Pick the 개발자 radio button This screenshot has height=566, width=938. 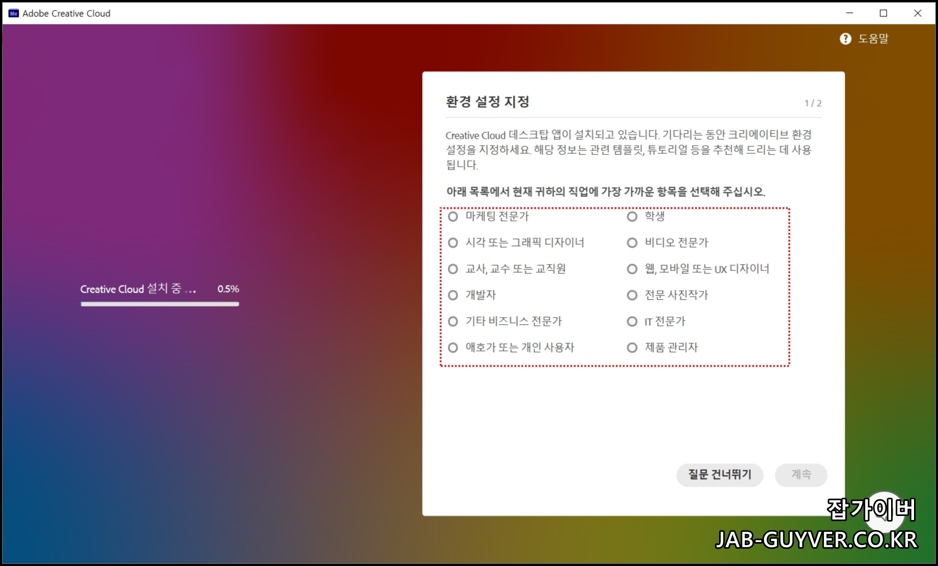[453, 296]
